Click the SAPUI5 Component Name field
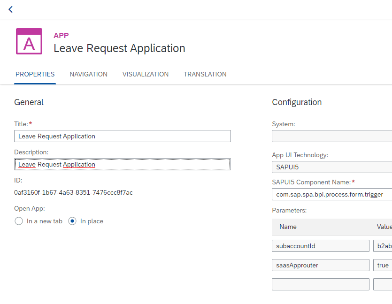This screenshot has height=304, width=392. (331, 194)
